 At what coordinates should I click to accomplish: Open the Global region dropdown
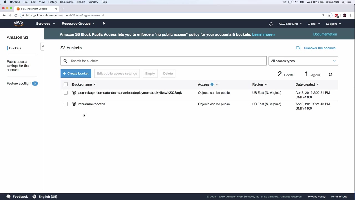[x=314, y=24]
